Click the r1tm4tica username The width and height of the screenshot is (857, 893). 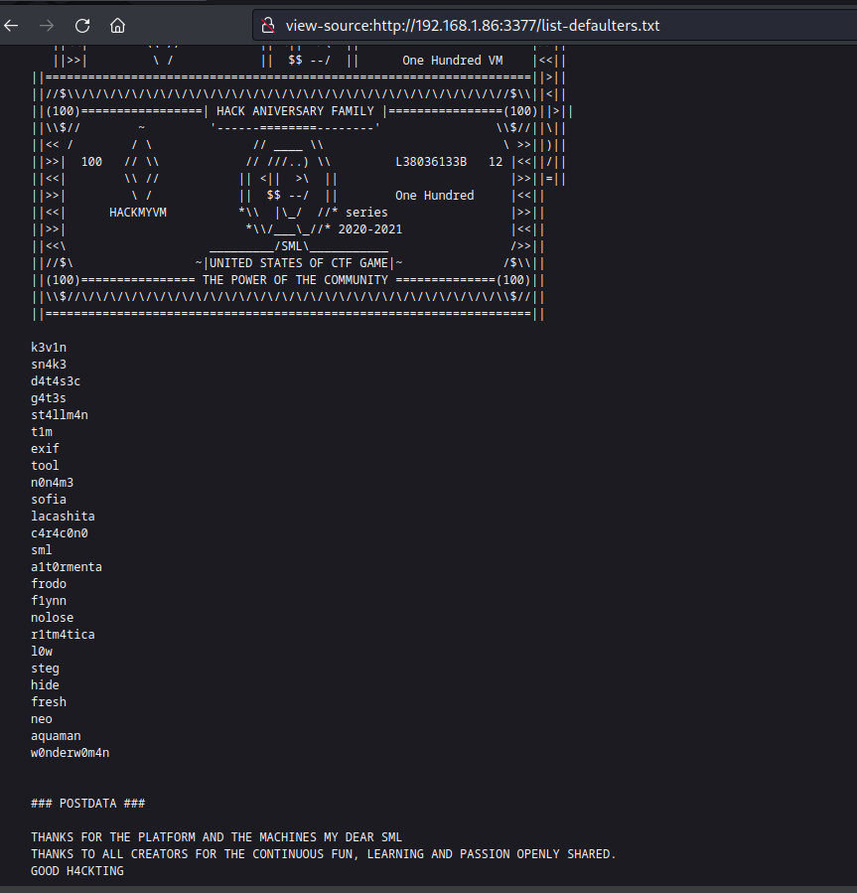click(x=63, y=634)
